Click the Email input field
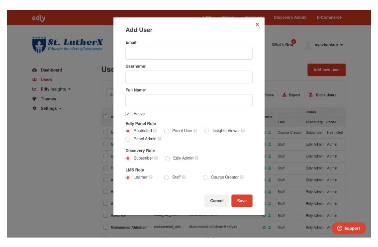 (189, 53)
